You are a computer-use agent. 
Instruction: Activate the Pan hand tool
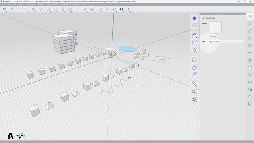(x=194, y=75)
